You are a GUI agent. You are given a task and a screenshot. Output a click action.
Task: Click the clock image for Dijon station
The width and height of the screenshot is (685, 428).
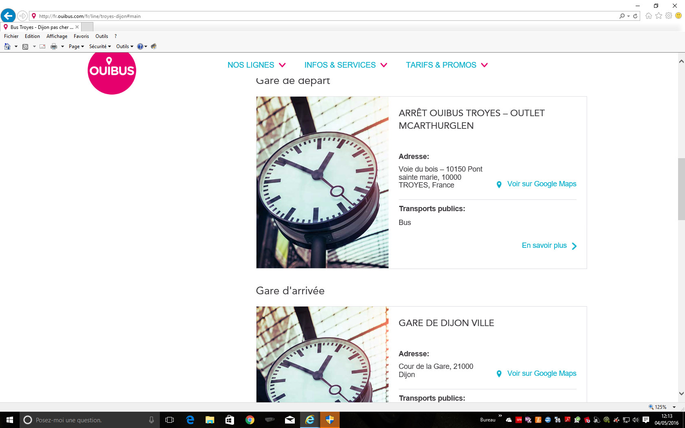tap(322, 354)
